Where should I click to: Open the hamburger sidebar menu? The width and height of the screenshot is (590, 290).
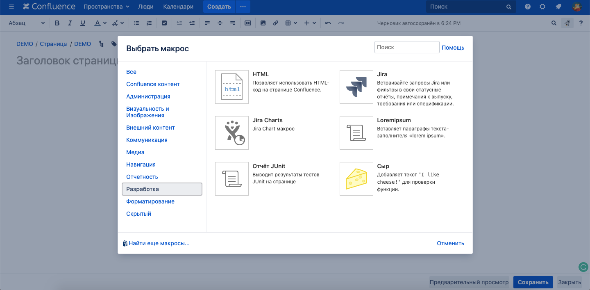click(x=11, y=7)
